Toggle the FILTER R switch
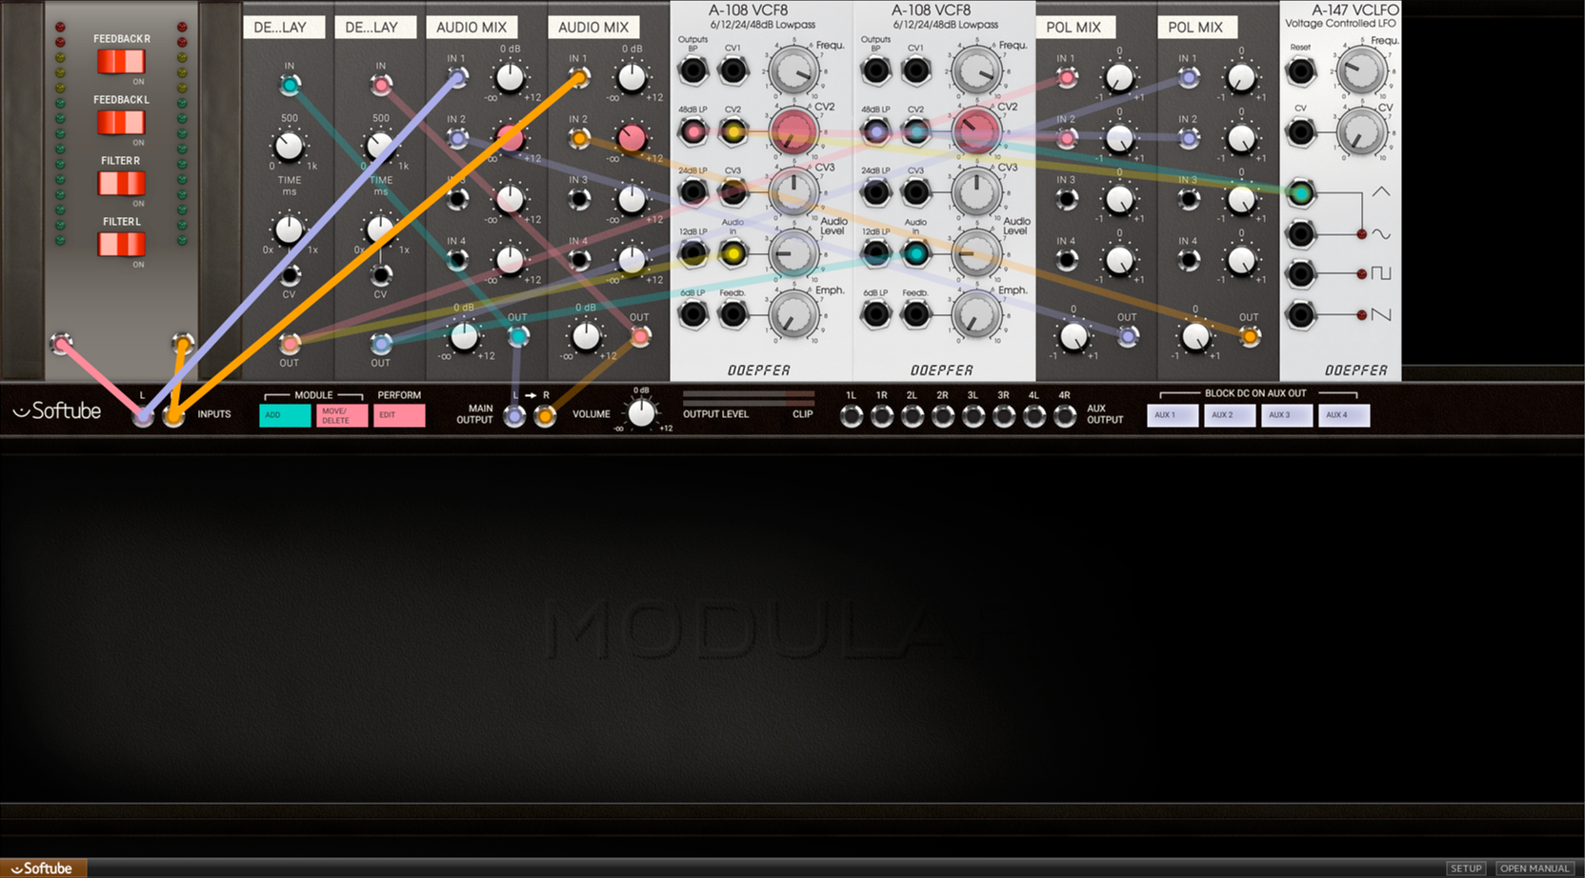1585x878 pixels. tap(121, 183)
